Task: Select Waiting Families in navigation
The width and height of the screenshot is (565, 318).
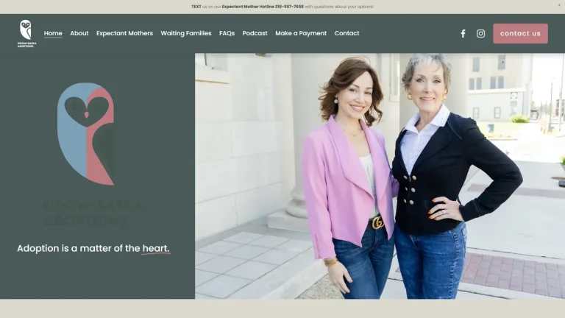Action: point(186,33)
